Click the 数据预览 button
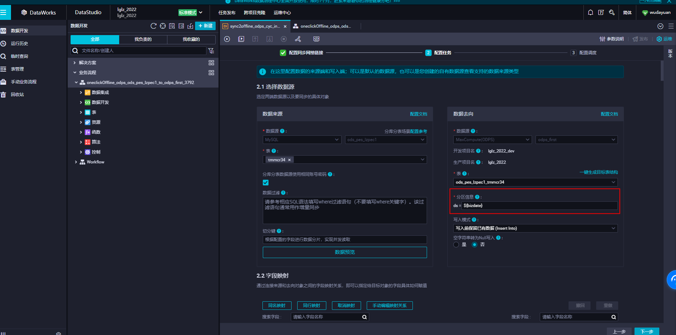 coord(345,252)
